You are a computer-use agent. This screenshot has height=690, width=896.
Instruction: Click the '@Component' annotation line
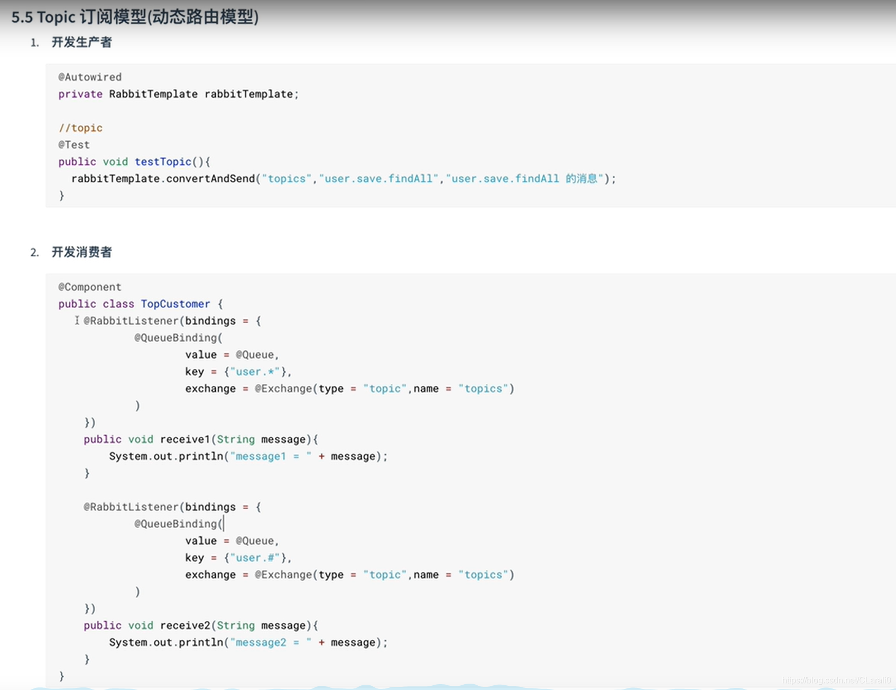coord(90,287)
